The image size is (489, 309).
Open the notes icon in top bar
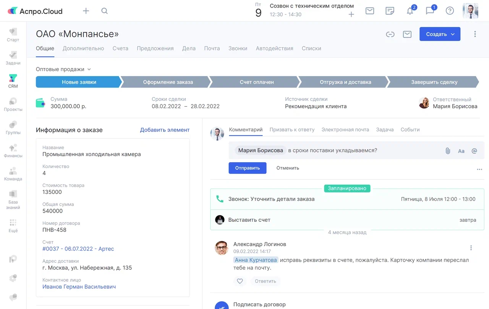point(390,11)
